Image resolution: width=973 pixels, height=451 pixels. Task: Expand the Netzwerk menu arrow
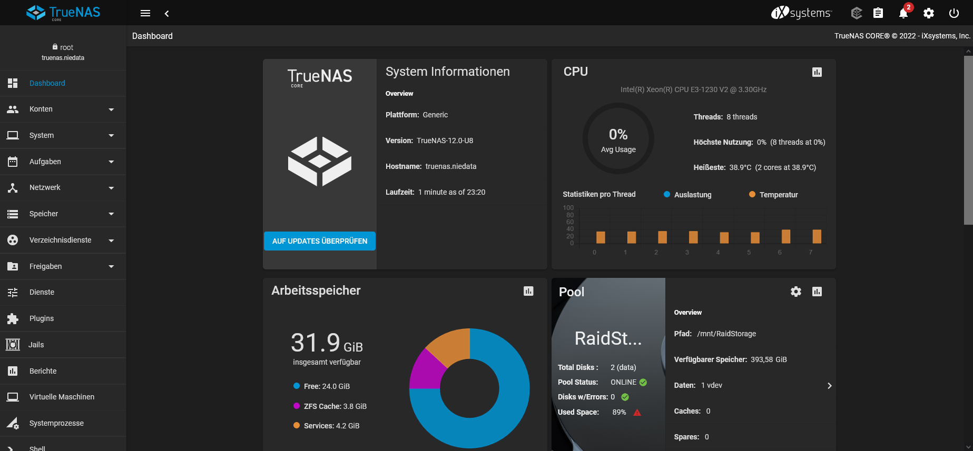[x=111, y=188]
